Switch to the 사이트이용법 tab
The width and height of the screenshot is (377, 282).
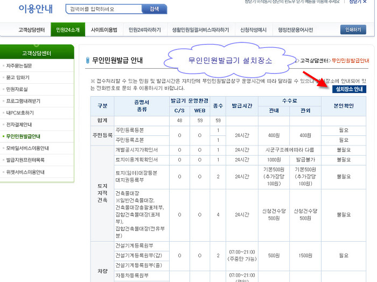point(104,30)
